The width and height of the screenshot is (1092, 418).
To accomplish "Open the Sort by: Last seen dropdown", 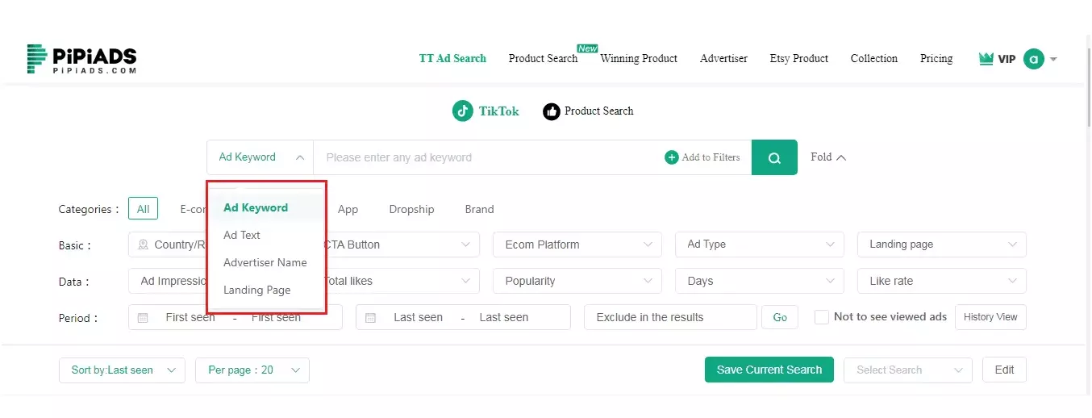I will pyautogui.click(x=122, y=370).
